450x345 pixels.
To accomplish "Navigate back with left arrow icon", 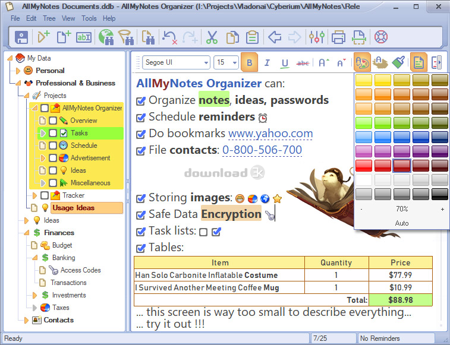I will pyautogui.click(x=275, y=37).
